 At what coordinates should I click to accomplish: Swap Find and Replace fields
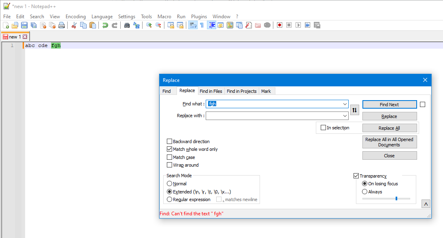[x=355, y=109]
